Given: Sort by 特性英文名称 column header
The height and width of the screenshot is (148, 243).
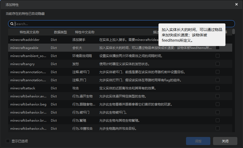Looking at the screenshot, I should click(x=29, y=32).
